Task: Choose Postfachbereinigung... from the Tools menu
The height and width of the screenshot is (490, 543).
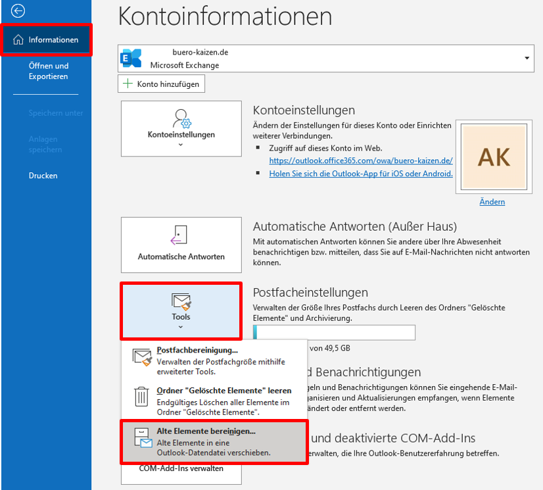Action: click(214, 360)
